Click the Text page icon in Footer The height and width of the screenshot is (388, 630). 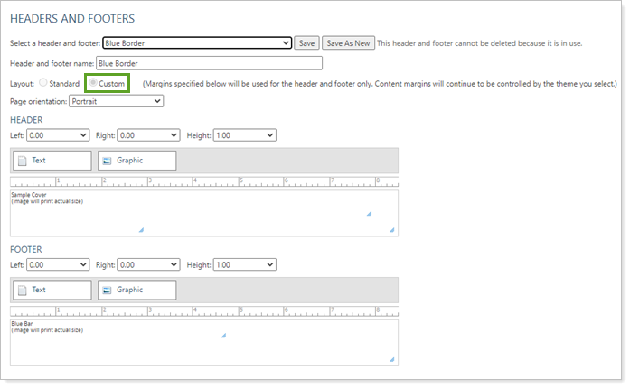(x=24, y=291)
